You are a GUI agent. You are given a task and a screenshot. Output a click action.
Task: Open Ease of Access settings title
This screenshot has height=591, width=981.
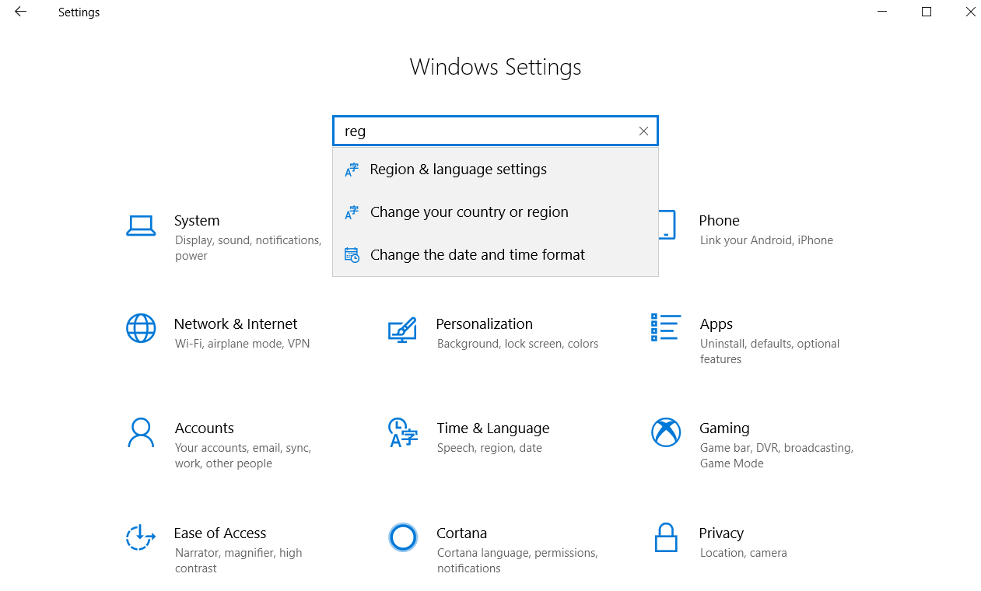[220, 533]
